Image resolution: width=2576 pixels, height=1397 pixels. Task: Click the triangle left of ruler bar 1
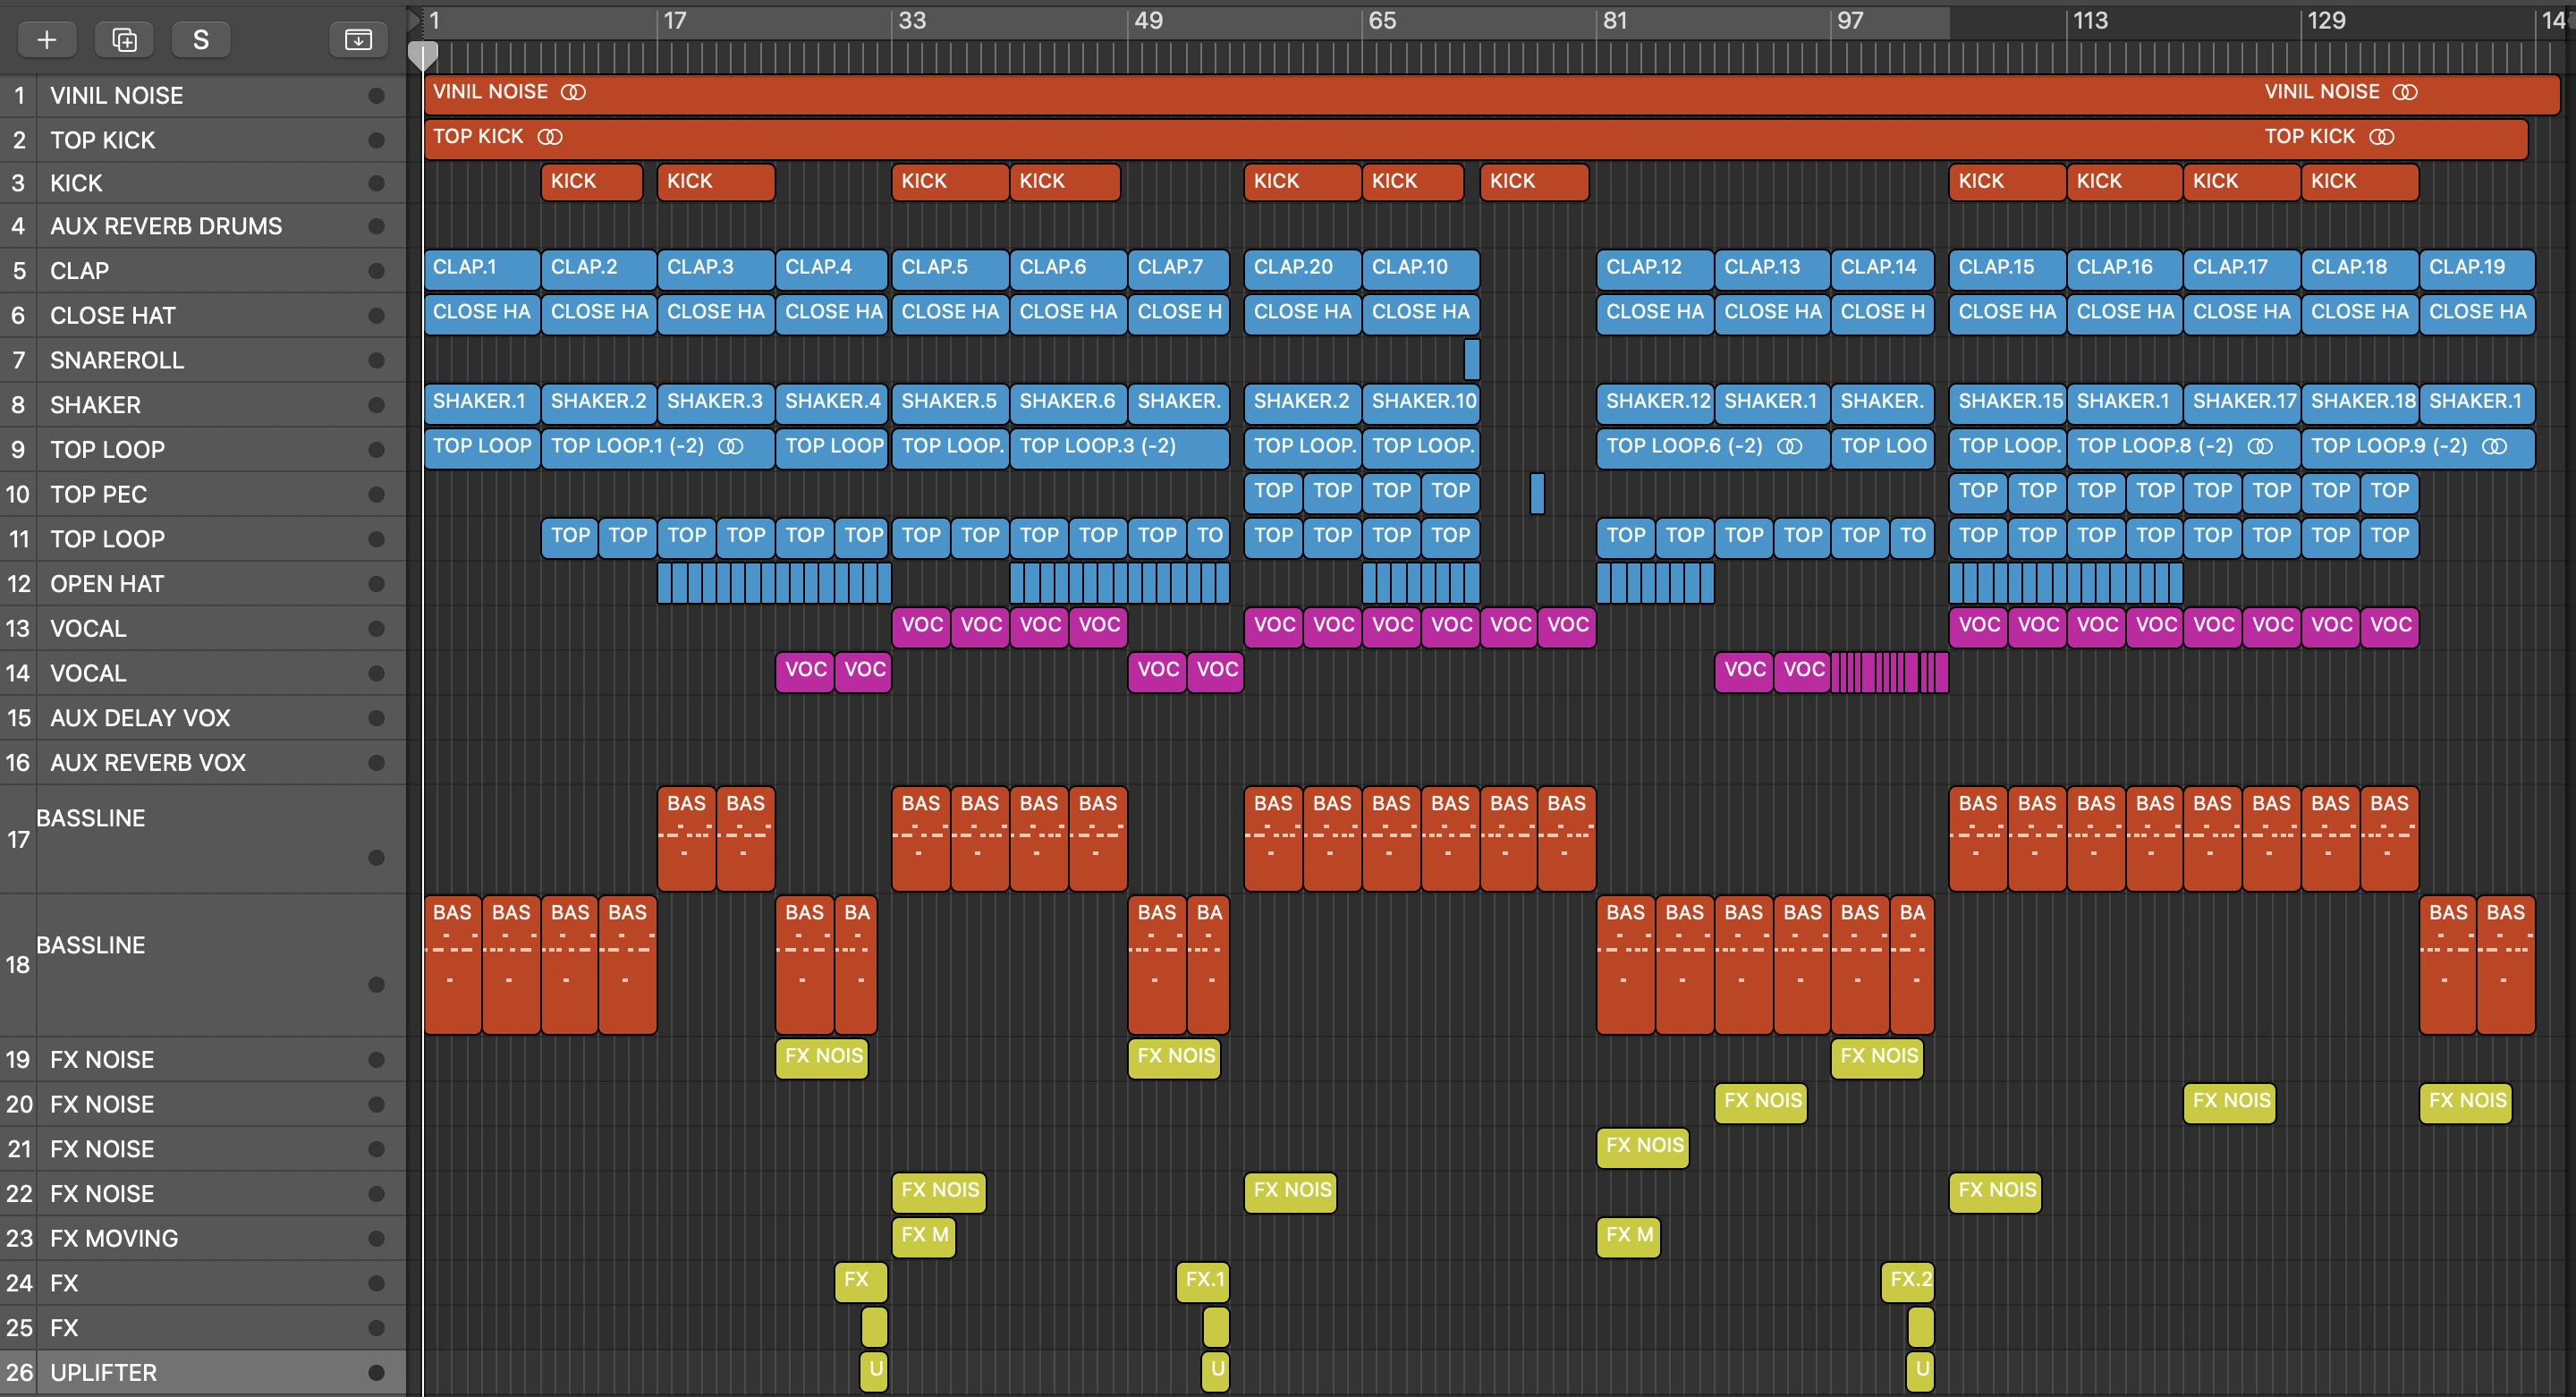[x=414, y=19]
